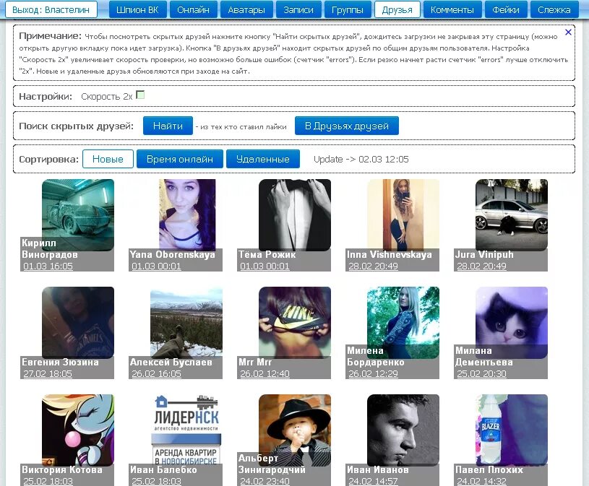Open Тёма Рожик's avatar thumbnail
This screenshot has height=486, width=589.
click(295, 214)
